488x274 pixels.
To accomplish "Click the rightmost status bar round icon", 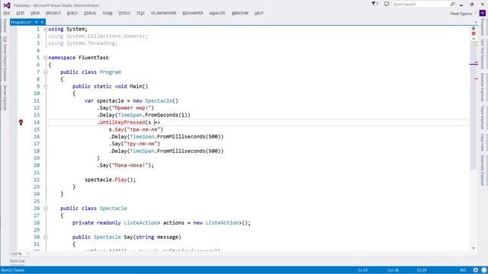I will pos(484,270).
